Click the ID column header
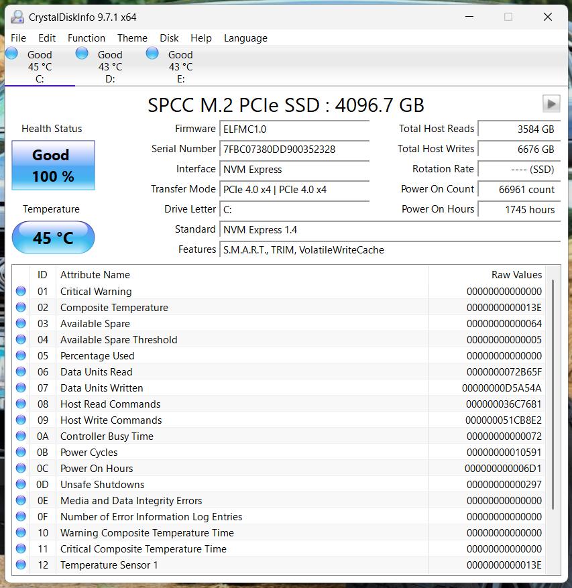This screenshot has width=572, height=588. click(x=42, y=275)
